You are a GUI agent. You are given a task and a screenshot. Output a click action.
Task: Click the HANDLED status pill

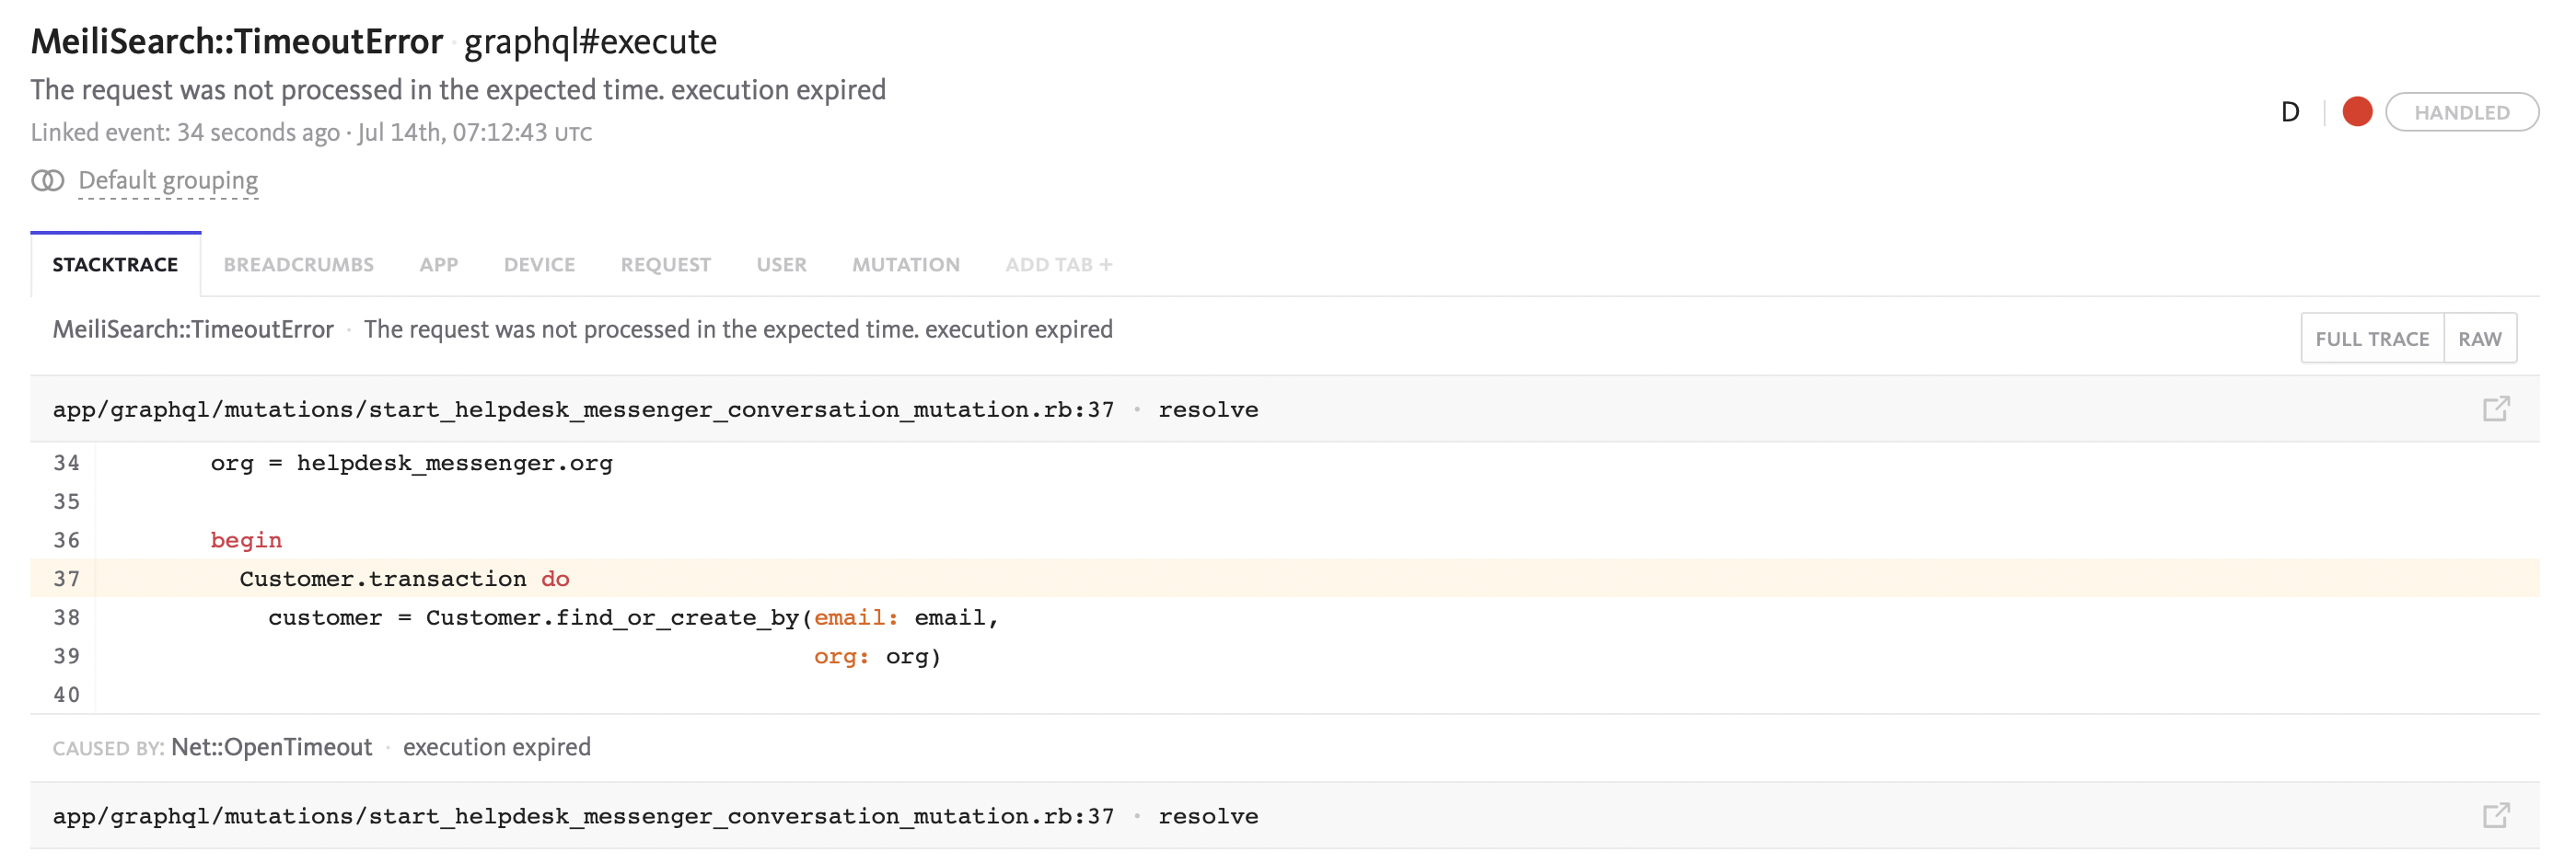click(2461, 112)
